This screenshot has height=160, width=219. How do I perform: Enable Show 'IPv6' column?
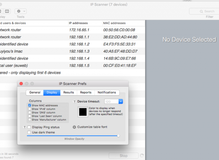(30, 109)
